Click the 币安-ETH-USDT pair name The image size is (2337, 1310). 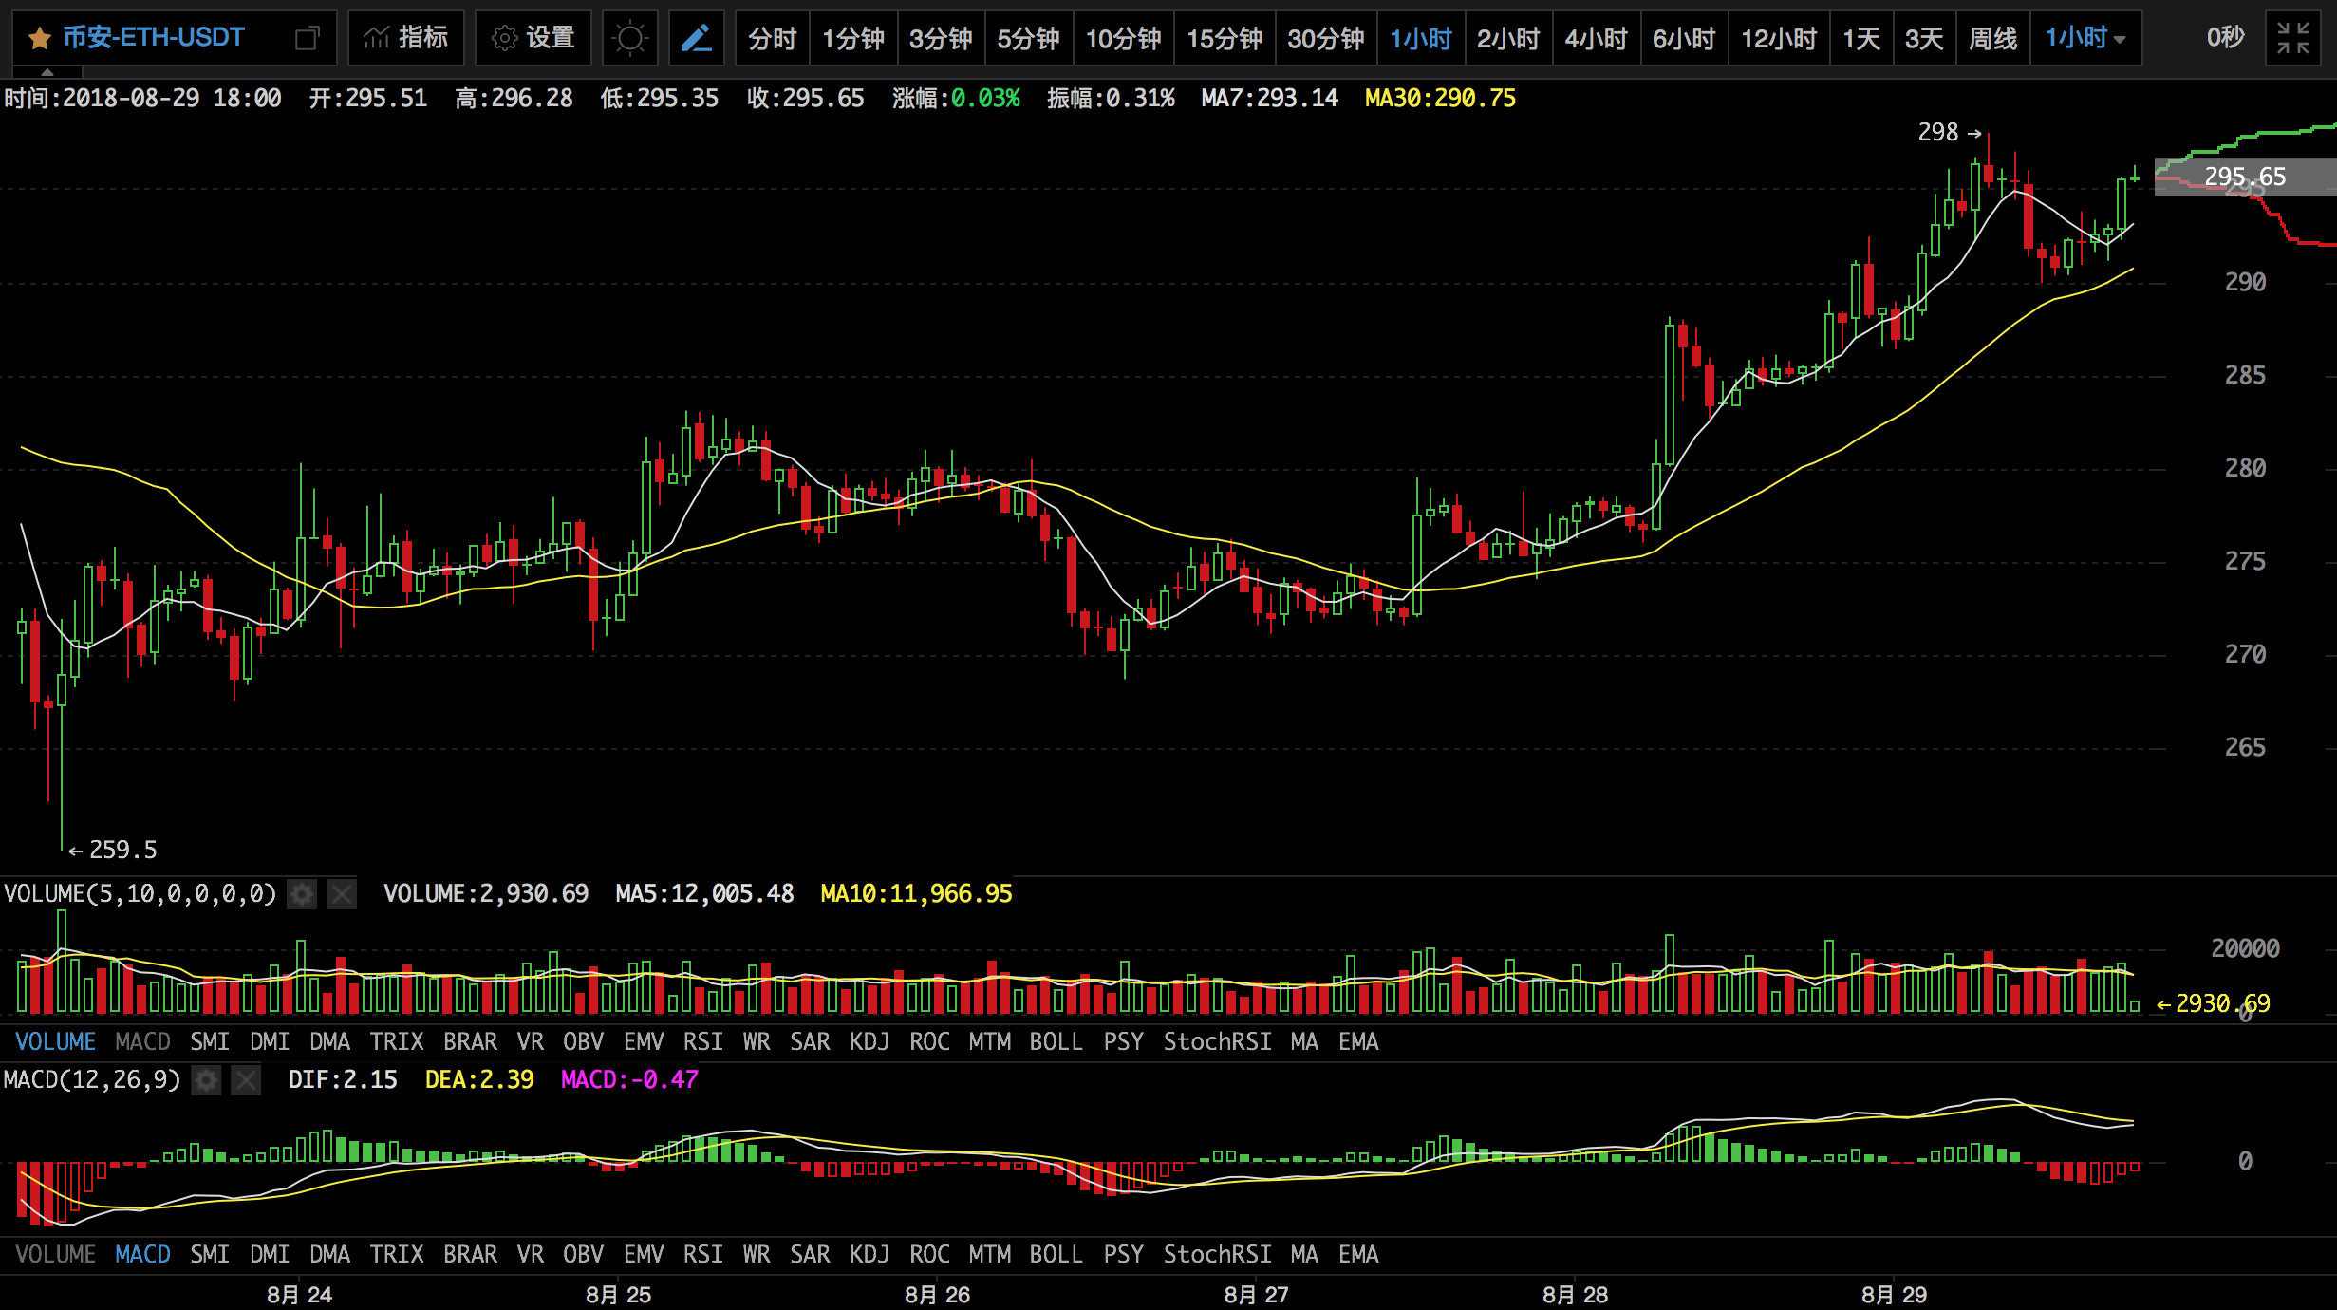[154, 38]
